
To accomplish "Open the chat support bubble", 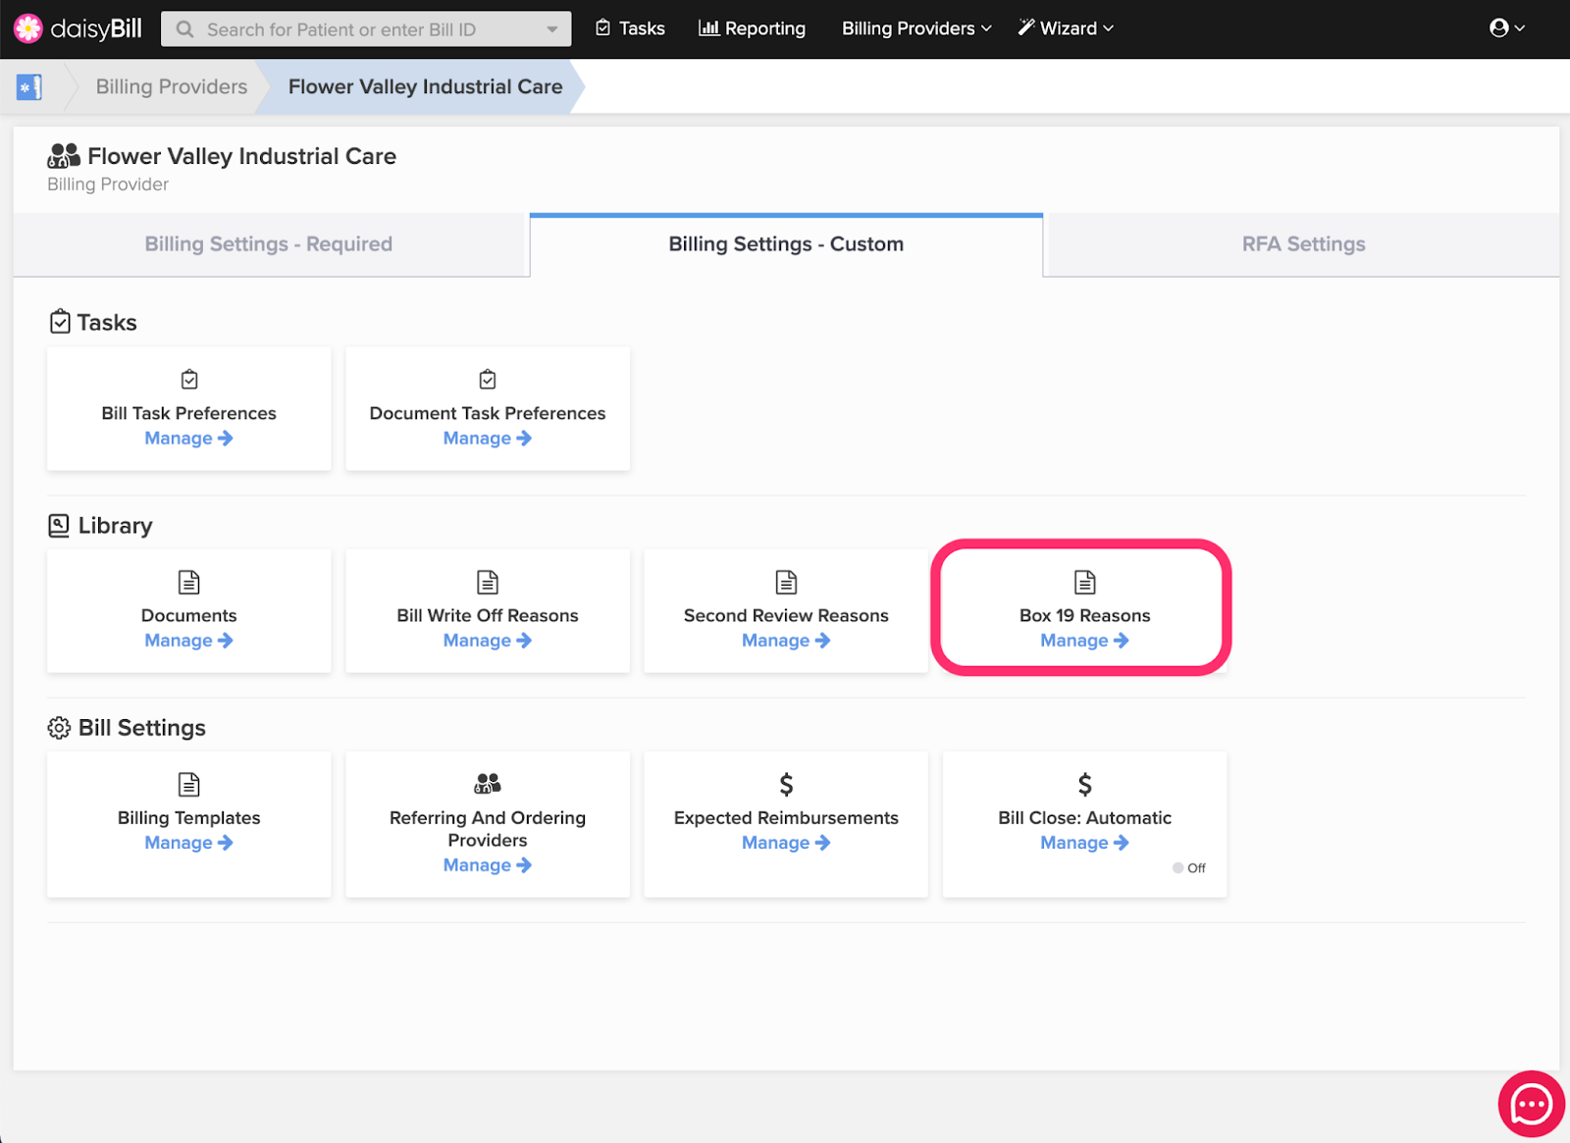I will click(1531, 1105).
